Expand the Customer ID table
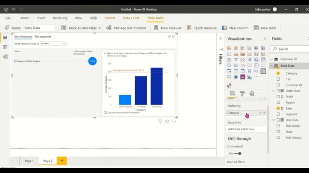The image size is (309, 173). coord(271,59)
